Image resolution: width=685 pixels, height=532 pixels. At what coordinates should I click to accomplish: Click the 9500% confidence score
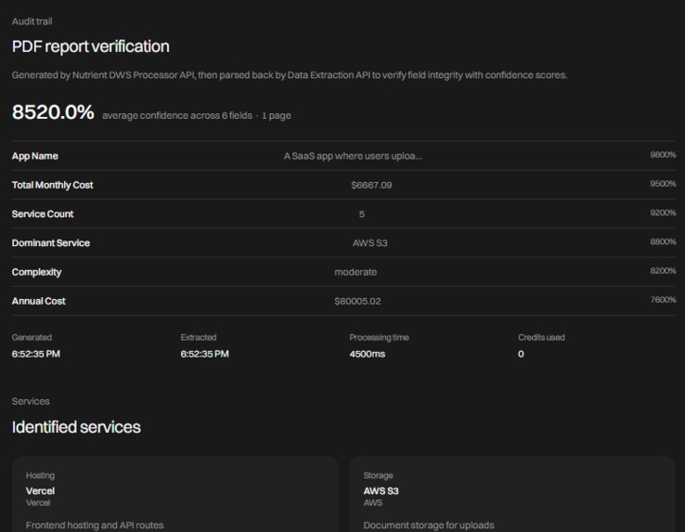[x=663, y=184]
